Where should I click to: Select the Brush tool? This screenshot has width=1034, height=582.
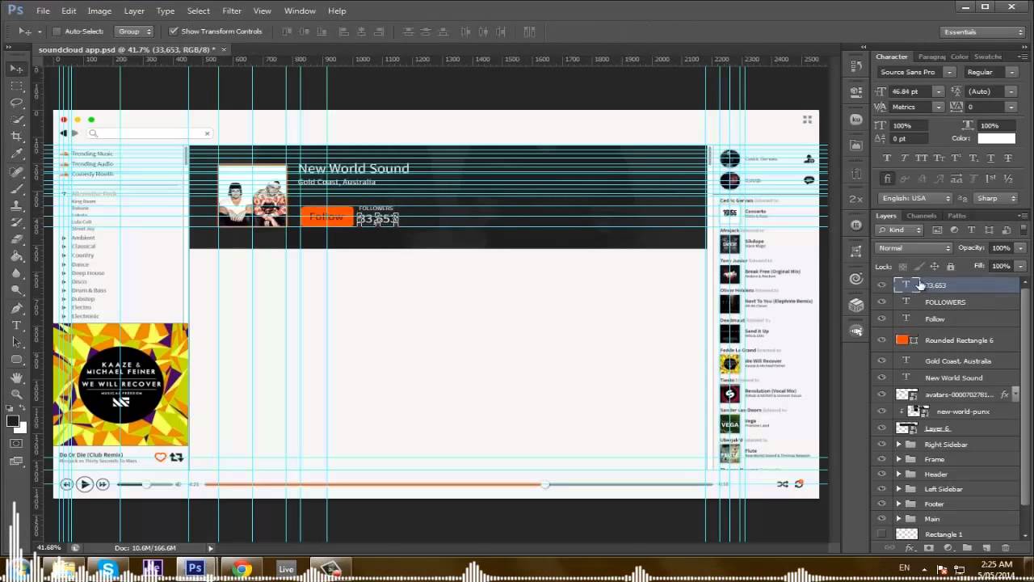coord(16,188)
